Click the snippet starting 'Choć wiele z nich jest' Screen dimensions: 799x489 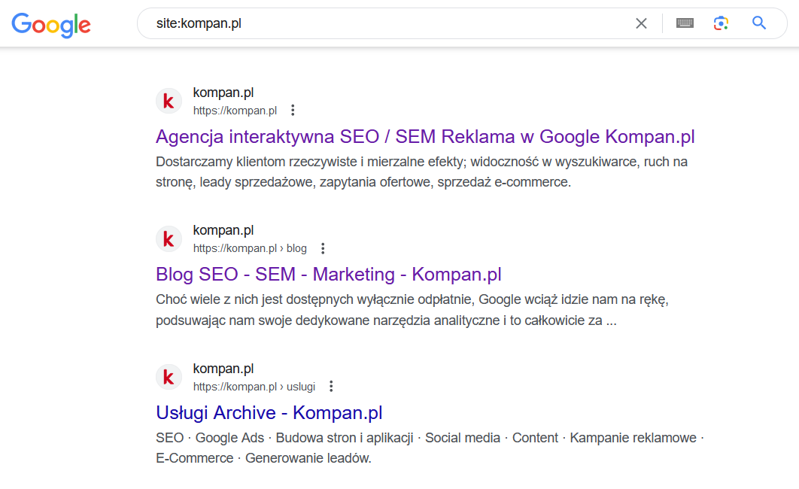[412, 310]
